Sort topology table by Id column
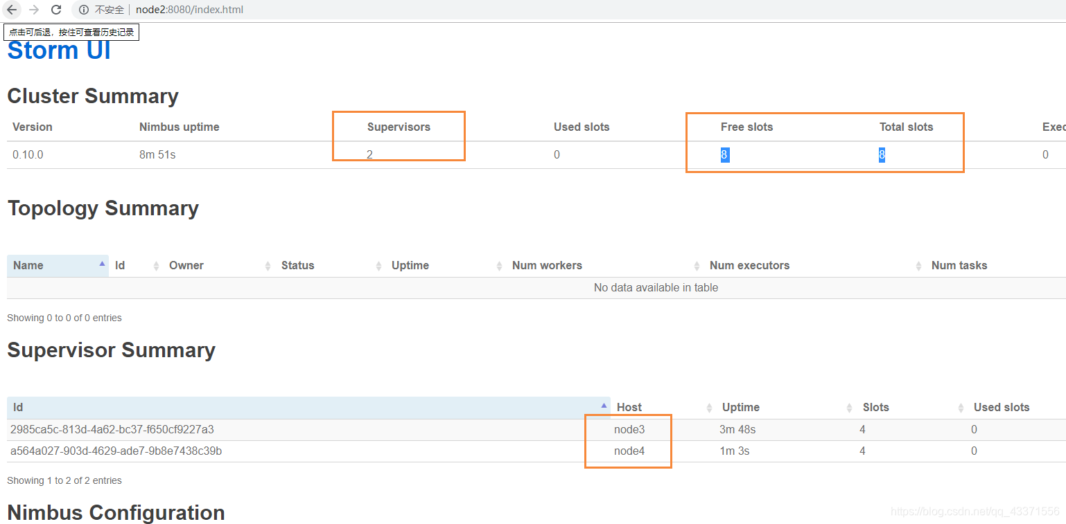The height and width of the screenshot is (524, 1066). coord(136,266)
